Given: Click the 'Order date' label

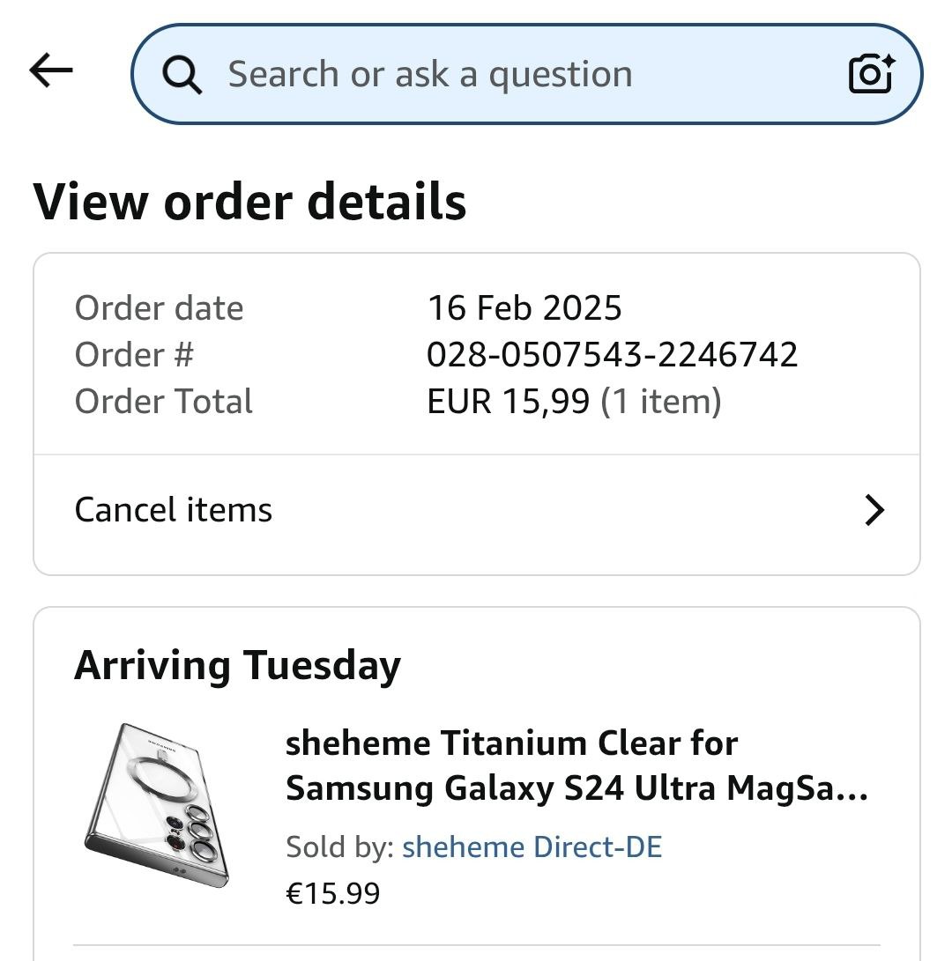Looking at the screenshot, I should (159, 308).
